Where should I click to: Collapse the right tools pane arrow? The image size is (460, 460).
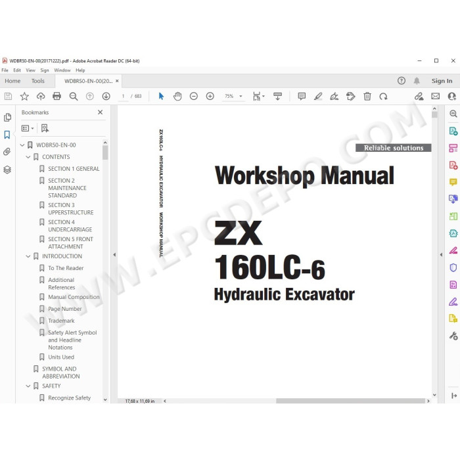tap(441, 255)
